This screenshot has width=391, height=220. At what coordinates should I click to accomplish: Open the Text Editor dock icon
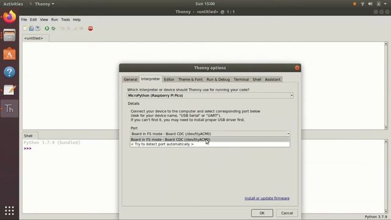[x=10, y=90]
